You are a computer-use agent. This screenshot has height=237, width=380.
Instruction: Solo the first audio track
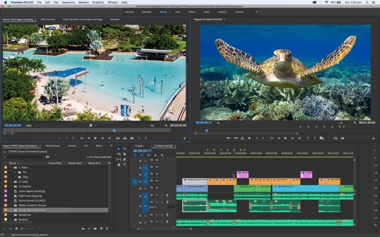point(162,195)
